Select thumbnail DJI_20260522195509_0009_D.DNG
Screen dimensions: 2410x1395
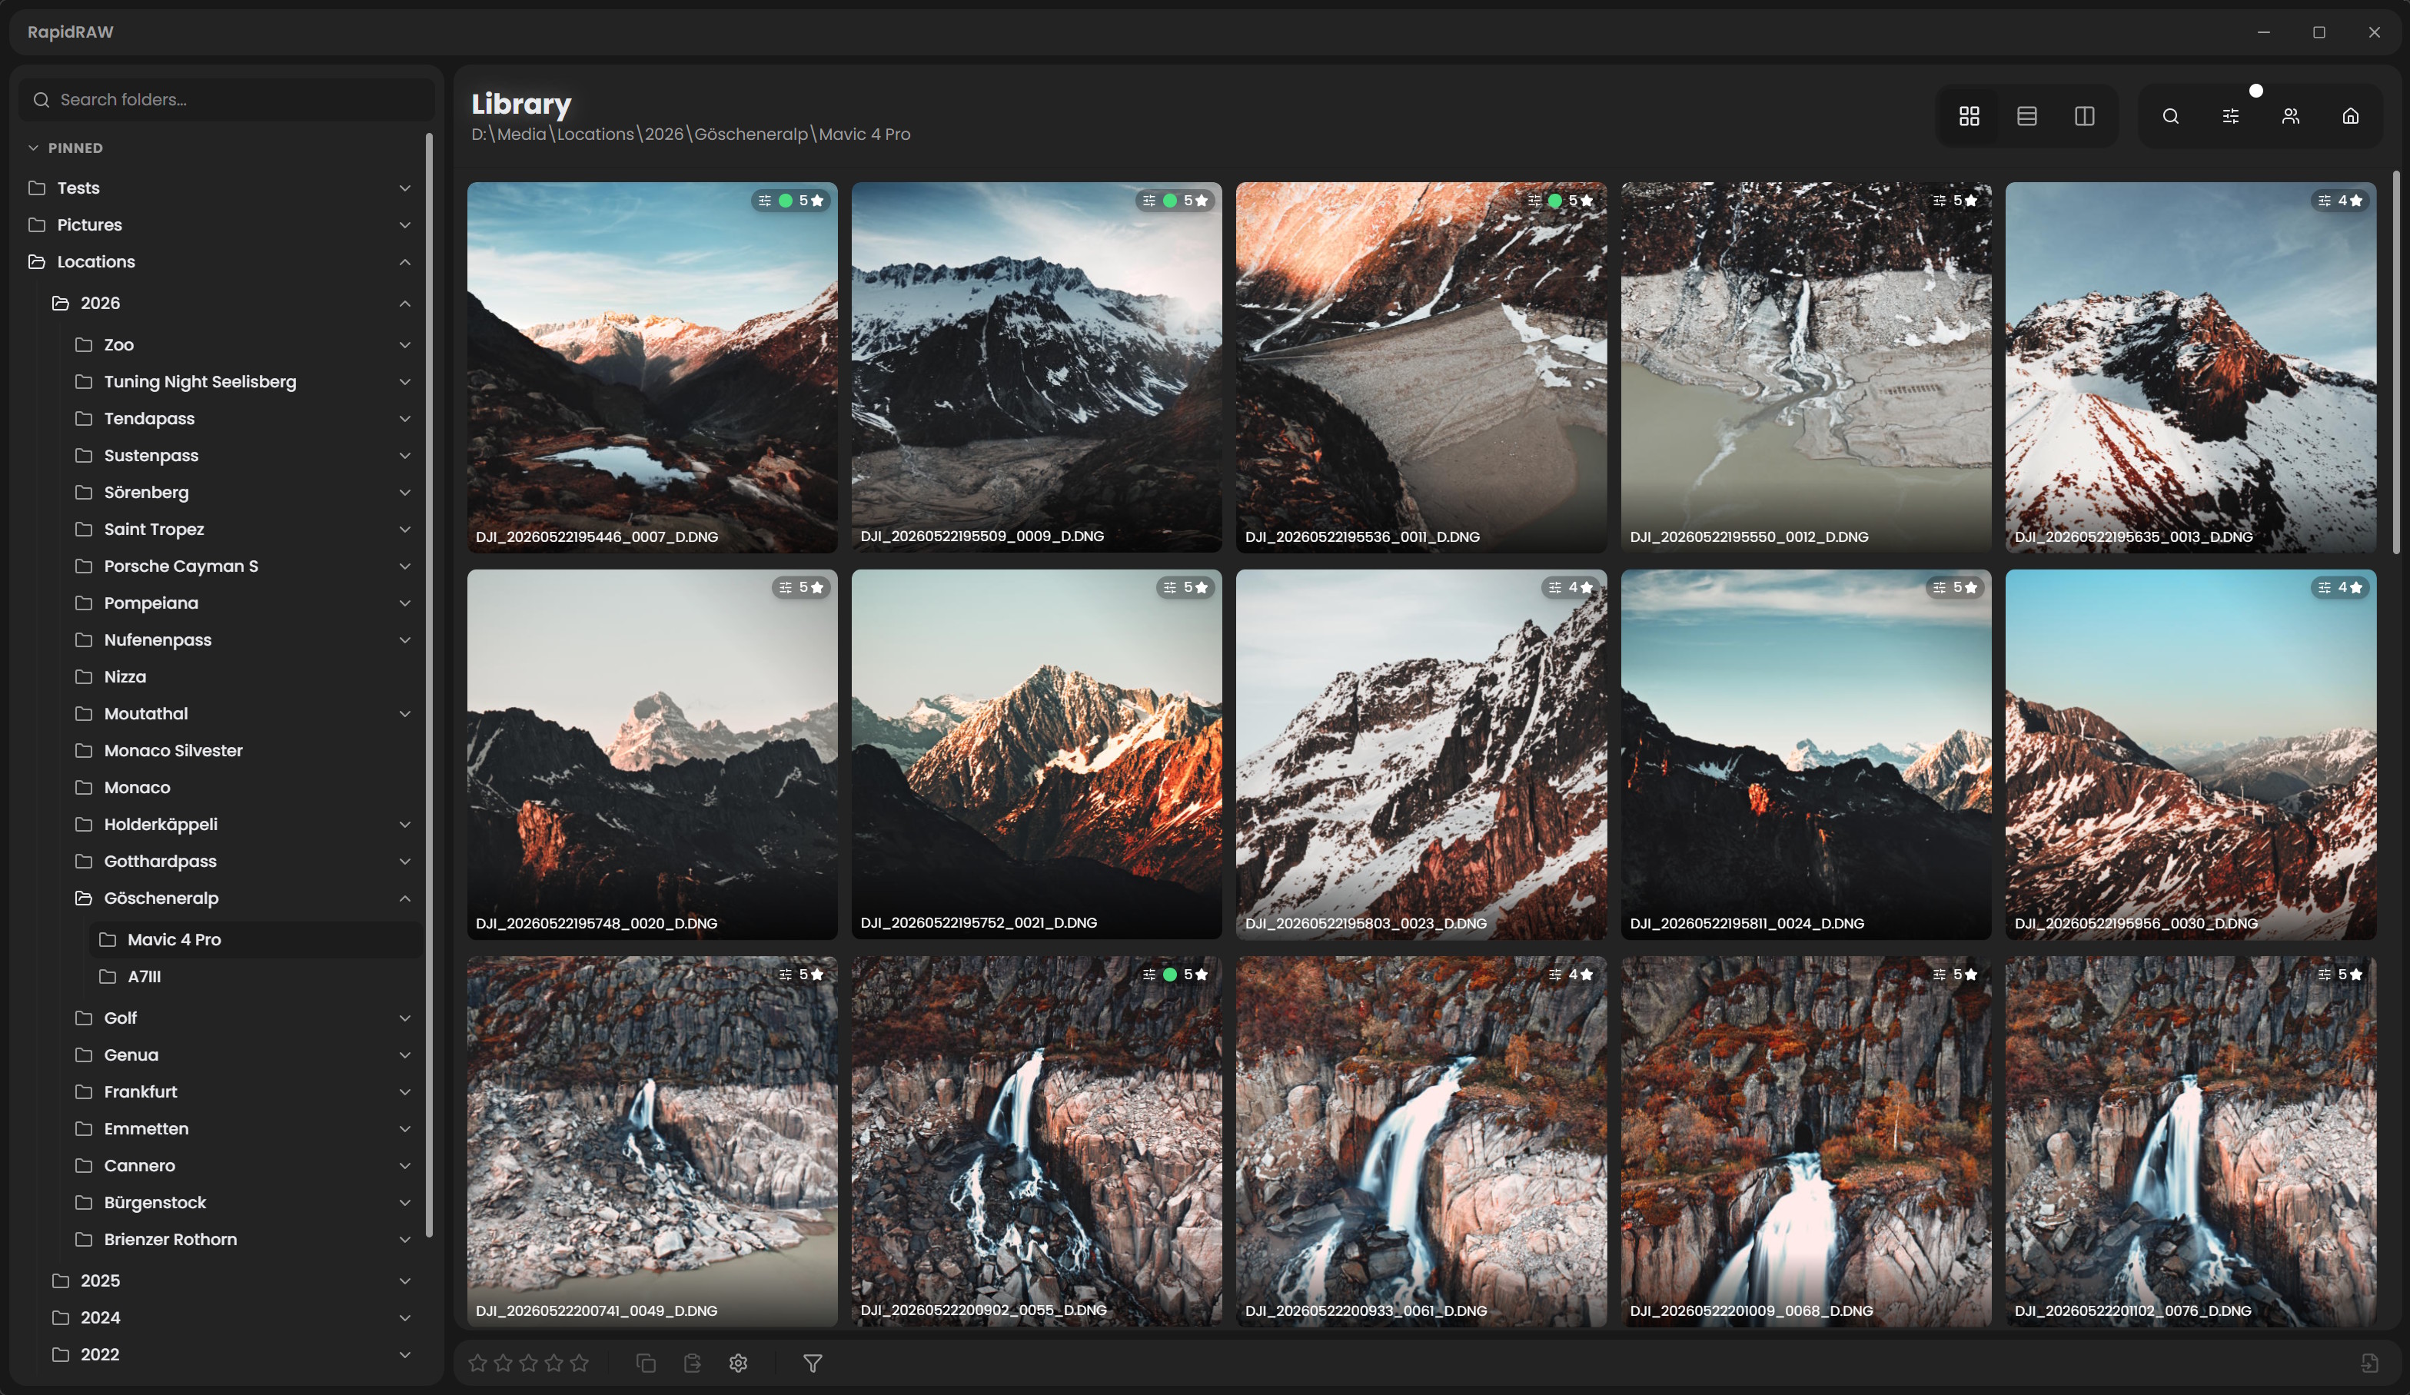pyautogui.click(x=1037, y=367)
